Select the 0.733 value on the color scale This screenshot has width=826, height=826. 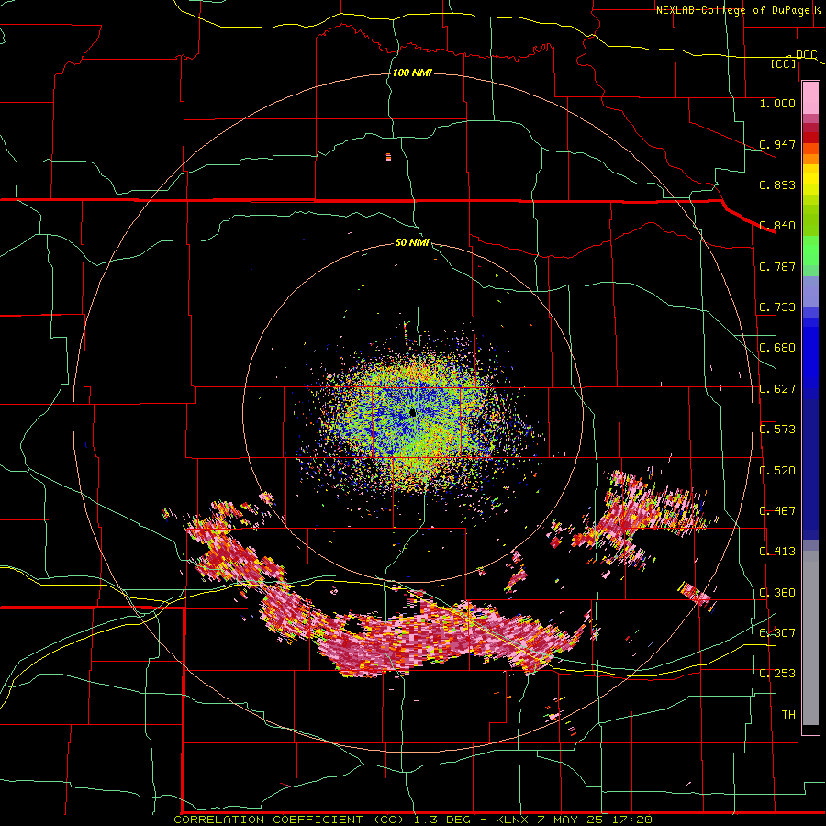(x=777, y=307)
